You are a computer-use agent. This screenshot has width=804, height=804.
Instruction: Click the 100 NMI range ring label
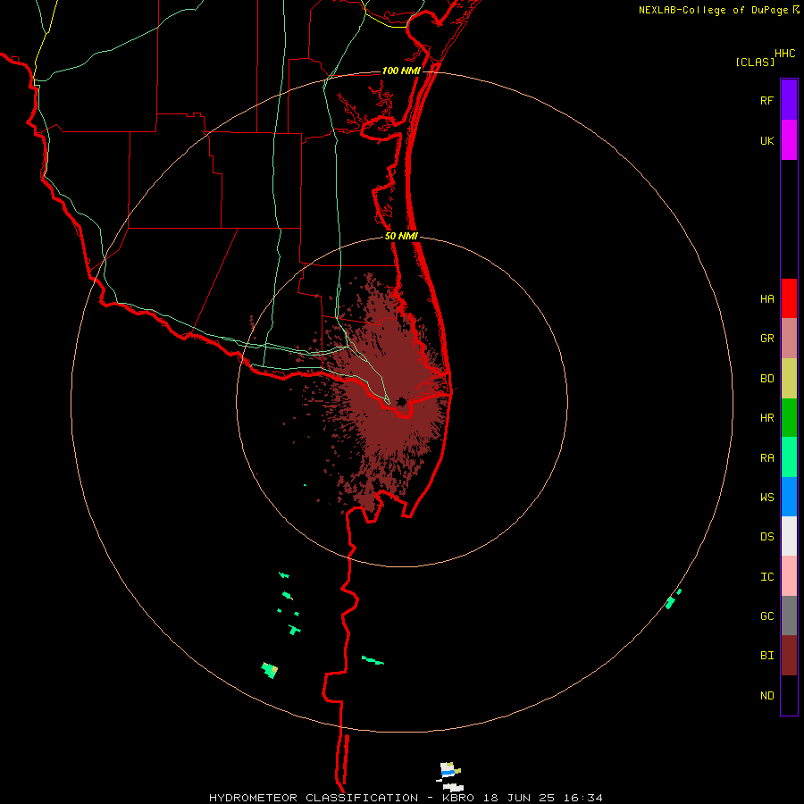(x=401, y=71)
